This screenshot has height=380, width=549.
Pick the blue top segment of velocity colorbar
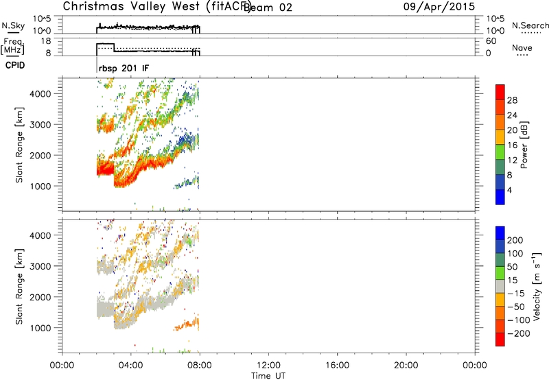click(x=500, y=233)
